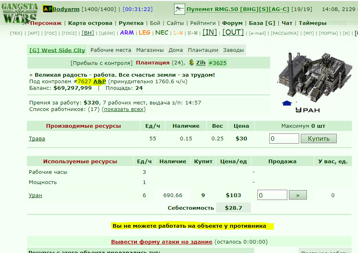Open the Уран resource link
Screen dimensions: 358x253
pos(36,195)
